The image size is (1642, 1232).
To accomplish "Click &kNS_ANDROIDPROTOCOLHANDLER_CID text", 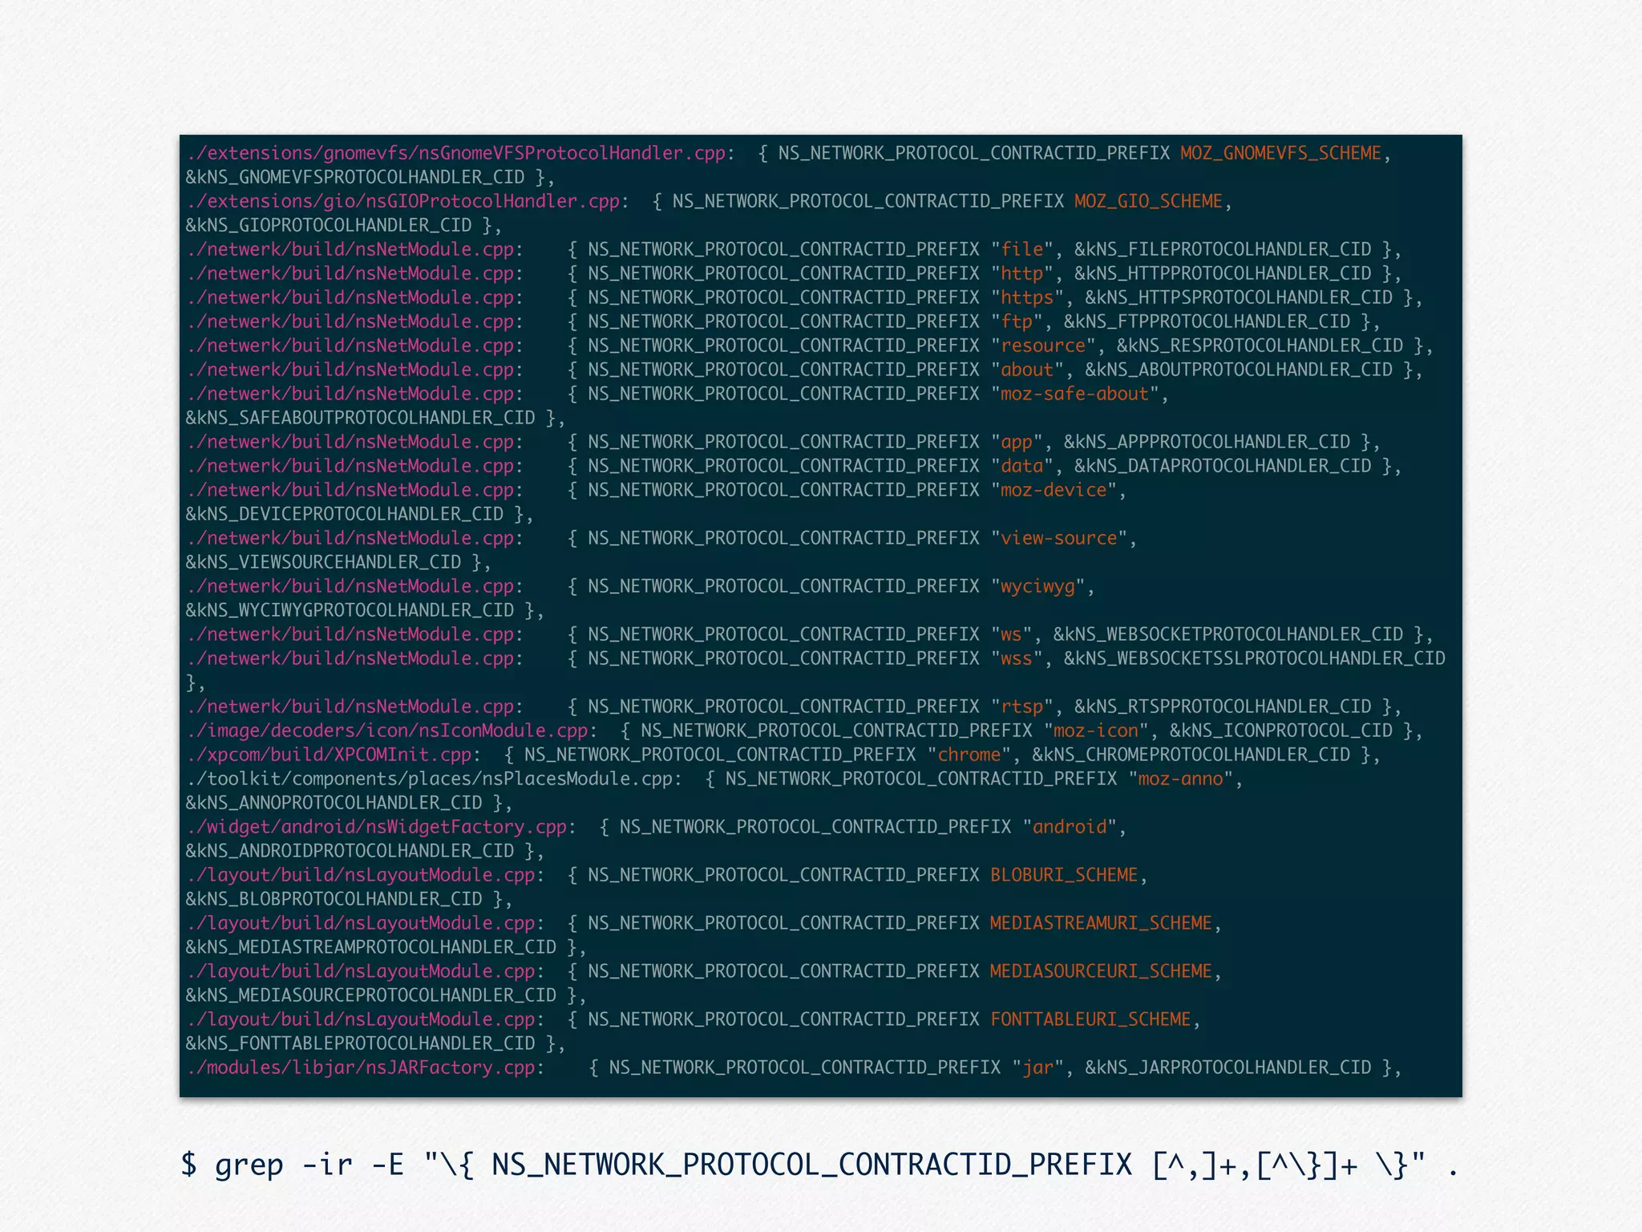I will [x=350, y=851].
